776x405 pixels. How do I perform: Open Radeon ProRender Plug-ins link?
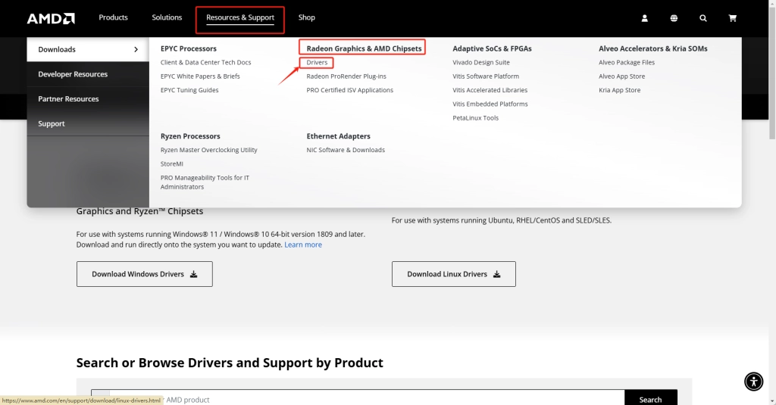(346, 76)
